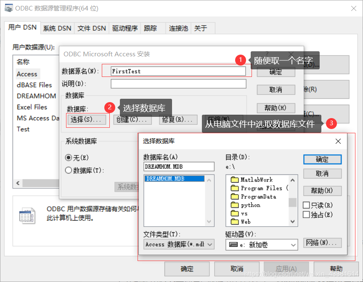Click the 选择(S)... database button
The image size is (363, 282).
(x=87, y=120)
